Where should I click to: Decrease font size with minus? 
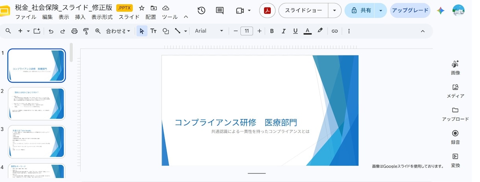[236, 31]
